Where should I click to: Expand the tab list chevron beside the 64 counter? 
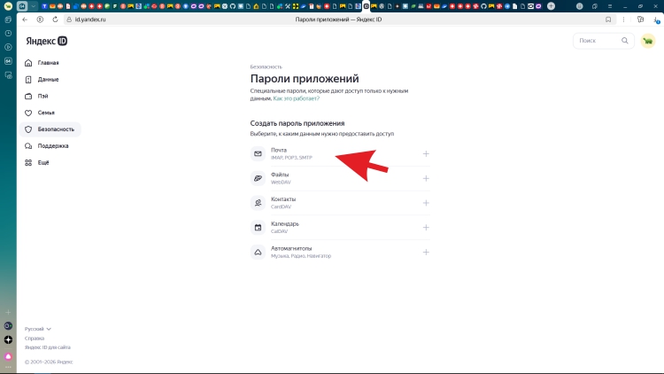[x=33, y=6]
